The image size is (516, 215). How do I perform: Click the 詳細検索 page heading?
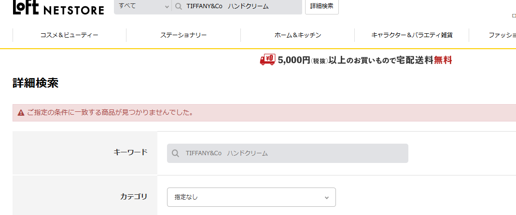(x=36, y=83)
